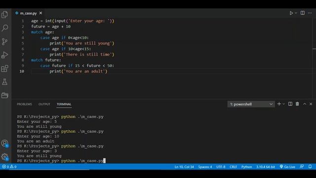Open the editor More Actions menu
Screen dimensions: 316x178
coord(310,13)
